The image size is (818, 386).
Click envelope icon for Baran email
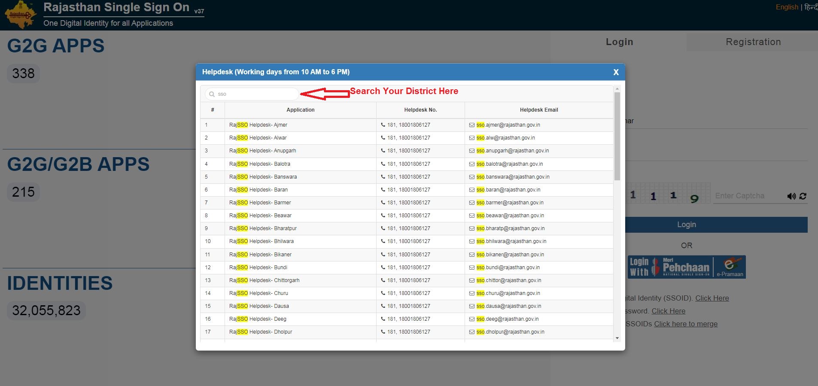click(472, 190)
